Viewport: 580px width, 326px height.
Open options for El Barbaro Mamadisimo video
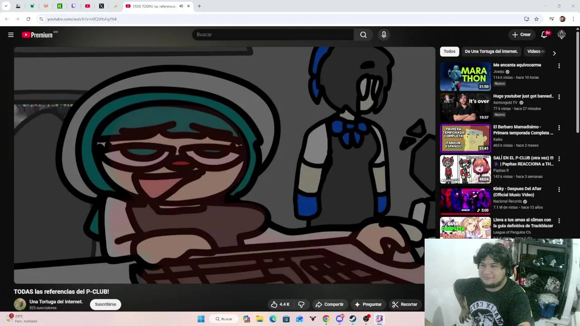[x=559, y=128]
